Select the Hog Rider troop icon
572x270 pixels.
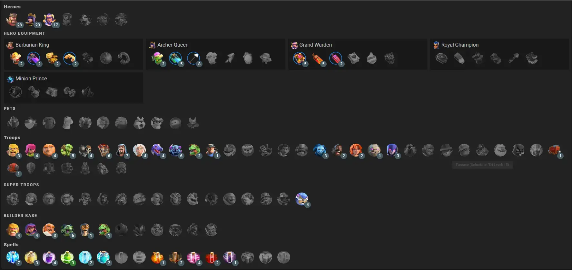338,150
